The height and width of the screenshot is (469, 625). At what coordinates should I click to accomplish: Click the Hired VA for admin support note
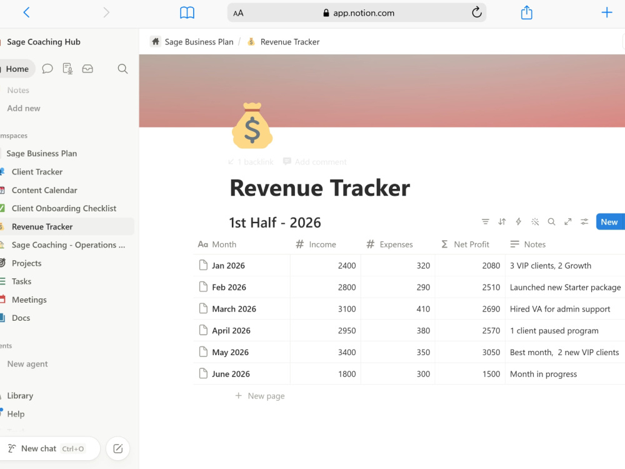[x=560, y=309]
